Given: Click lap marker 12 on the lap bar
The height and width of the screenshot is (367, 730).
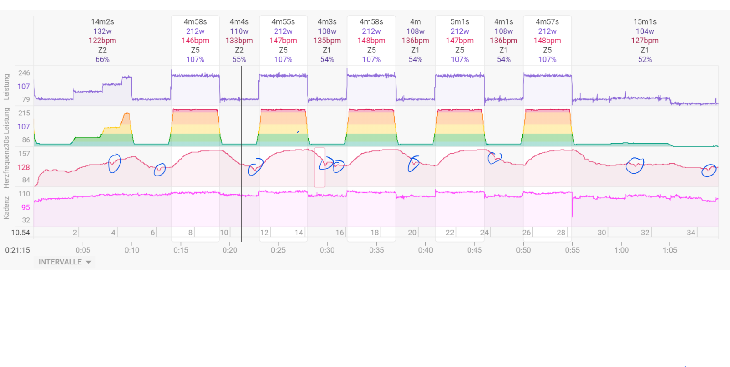Looking at the screenshot, I should pos(264,233).
